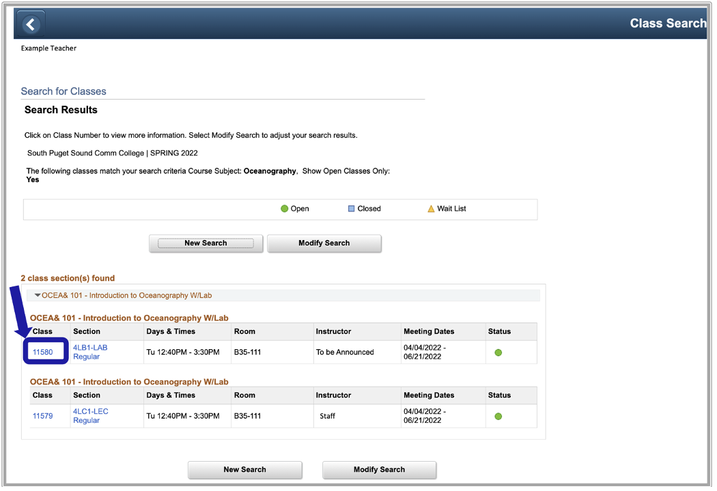This screenshot has width=717, height=491.
Task: Click the upper New Search button
Action: click(x=206, y=243)
